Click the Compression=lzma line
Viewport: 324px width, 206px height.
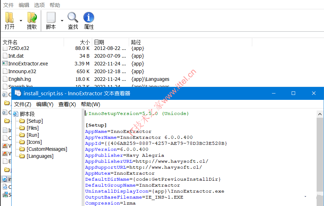coord(110,203)
